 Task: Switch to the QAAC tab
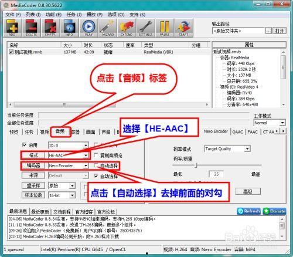coord(237,132)
